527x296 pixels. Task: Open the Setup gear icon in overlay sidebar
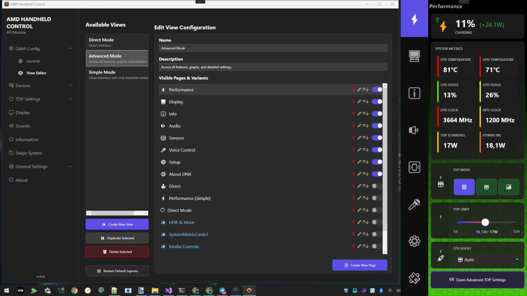tap(414, 241)
